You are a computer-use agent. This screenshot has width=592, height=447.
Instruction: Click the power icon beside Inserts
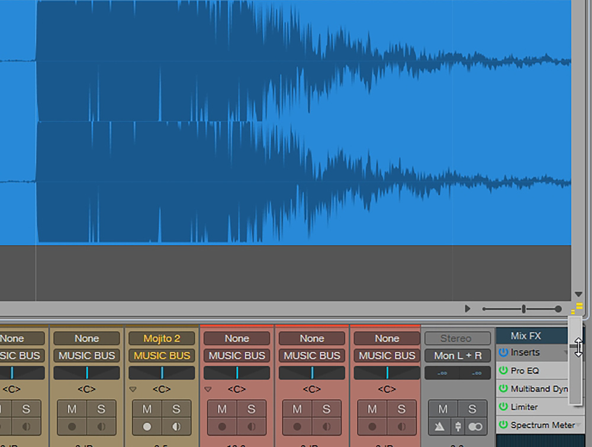[x=503, y=352]
